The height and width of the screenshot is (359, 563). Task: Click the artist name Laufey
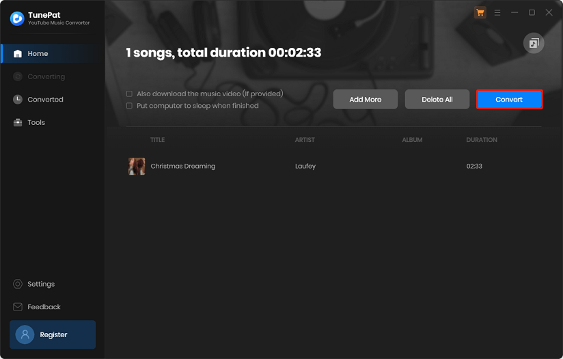point(305,166)
